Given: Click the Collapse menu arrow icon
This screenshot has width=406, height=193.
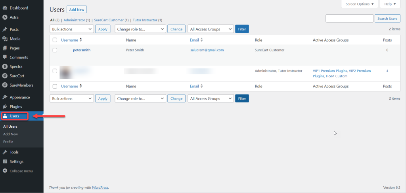Looking at the screenshot, I should (5, 171).
